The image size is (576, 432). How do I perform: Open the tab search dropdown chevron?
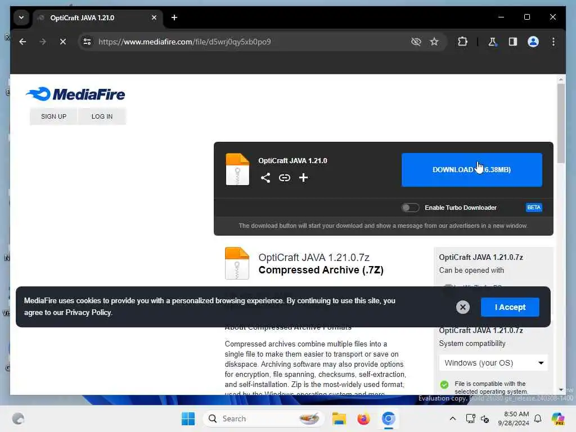(21, 17)
